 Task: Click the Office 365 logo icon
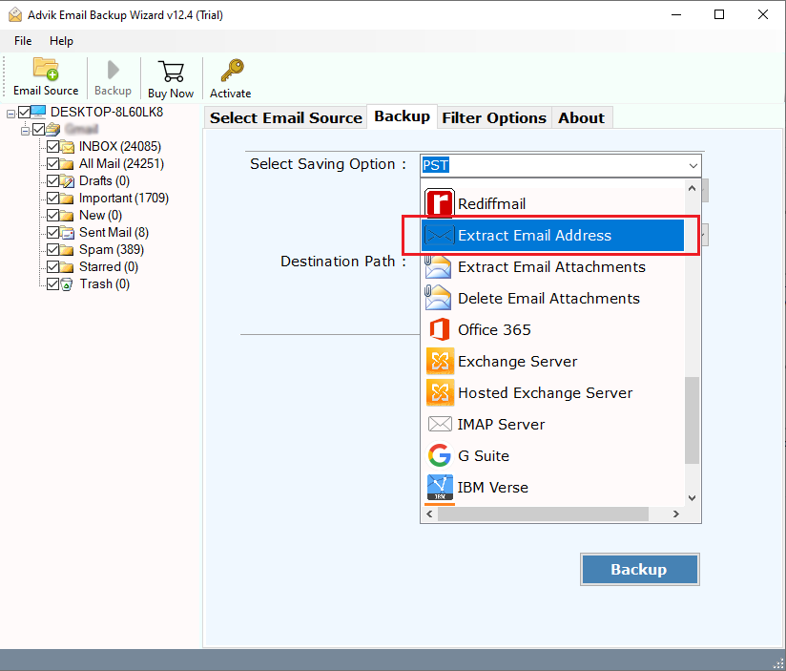440,329
